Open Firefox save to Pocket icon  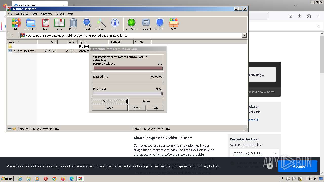pos(291,16)
